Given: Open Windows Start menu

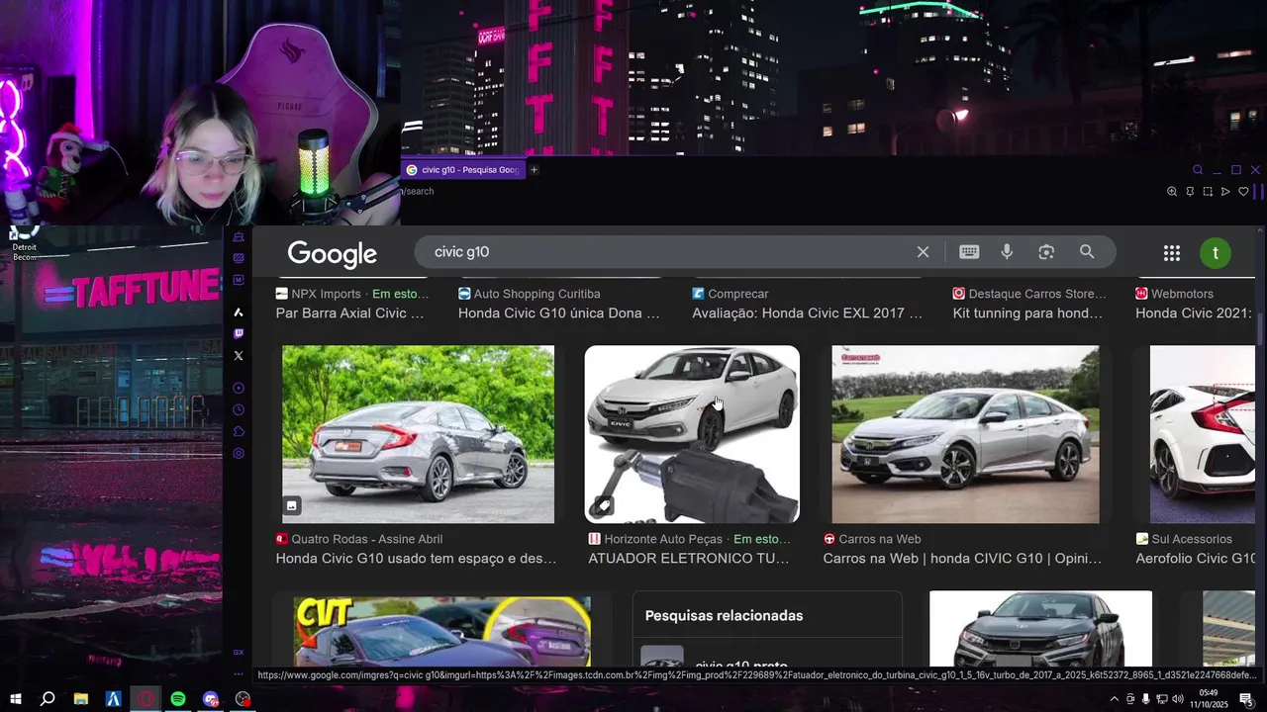Looking at the screenshot, I should [16, 699].
